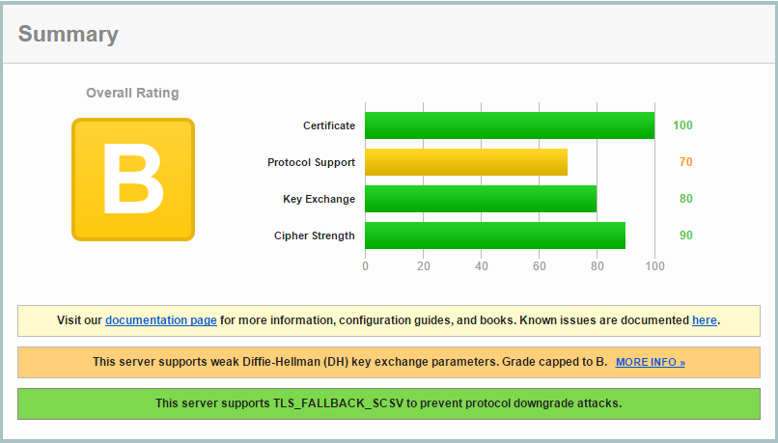Click the Cipher Strength label
778x443 pixels.
pyautogui.click(x=314, y=235)
